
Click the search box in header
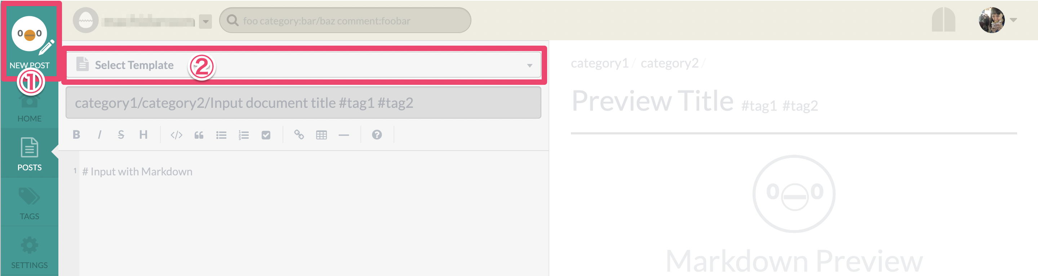click(345, 20)
